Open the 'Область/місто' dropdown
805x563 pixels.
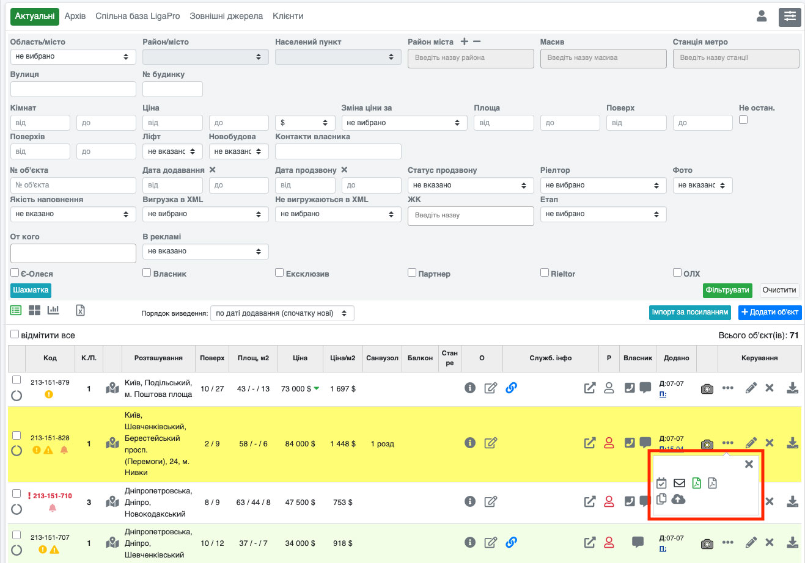(73, 57)
